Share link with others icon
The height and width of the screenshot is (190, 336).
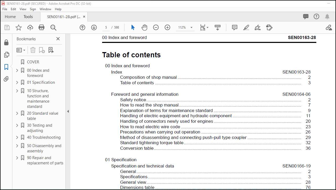[329, 27]
